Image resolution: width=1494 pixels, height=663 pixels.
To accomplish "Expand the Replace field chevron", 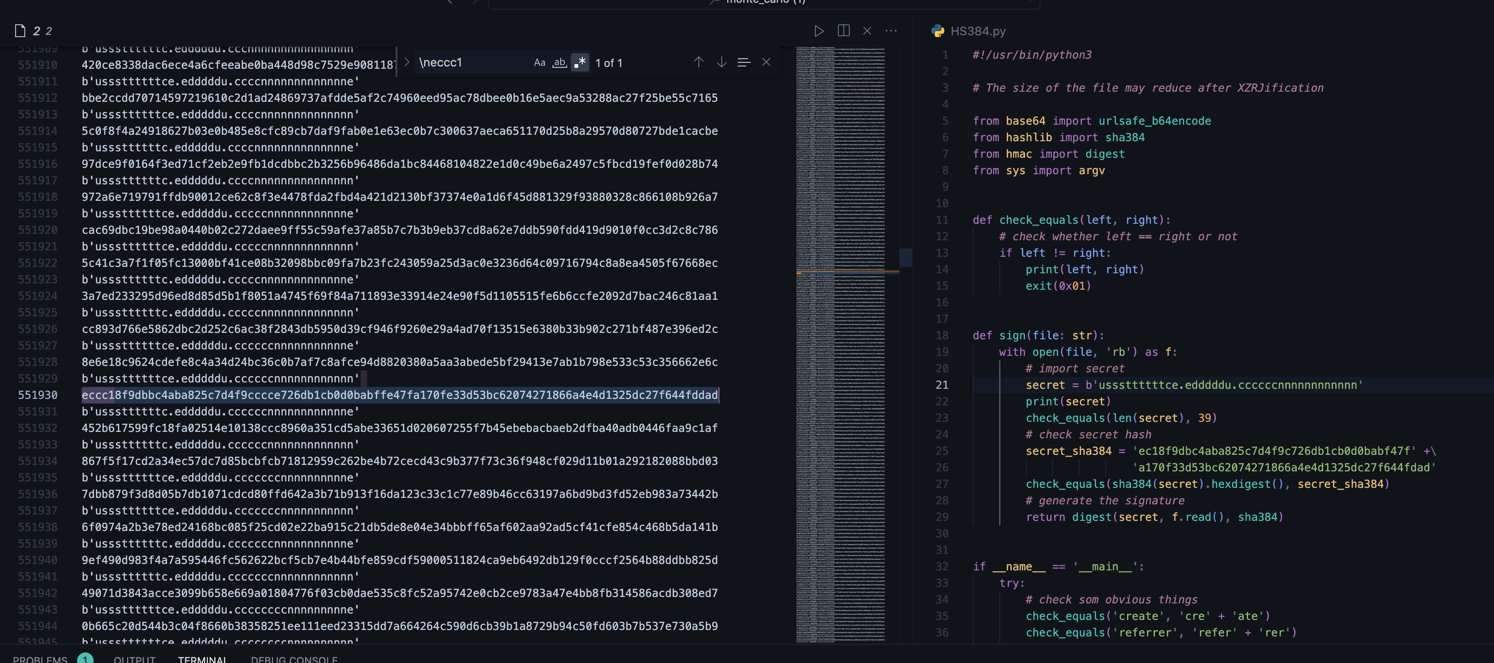I will pos(407,62).
